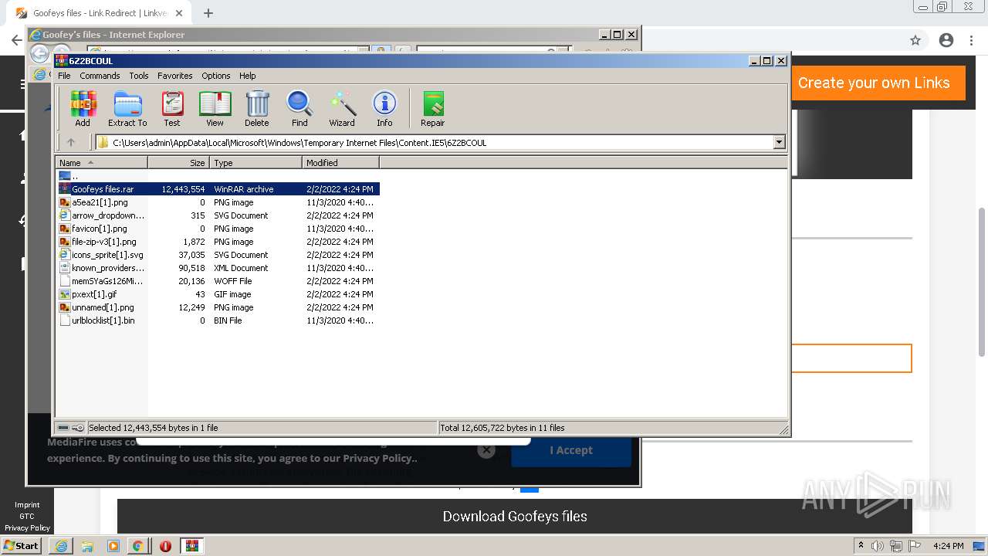Click Privacy Policy link in sidebar

click(27, 528)
